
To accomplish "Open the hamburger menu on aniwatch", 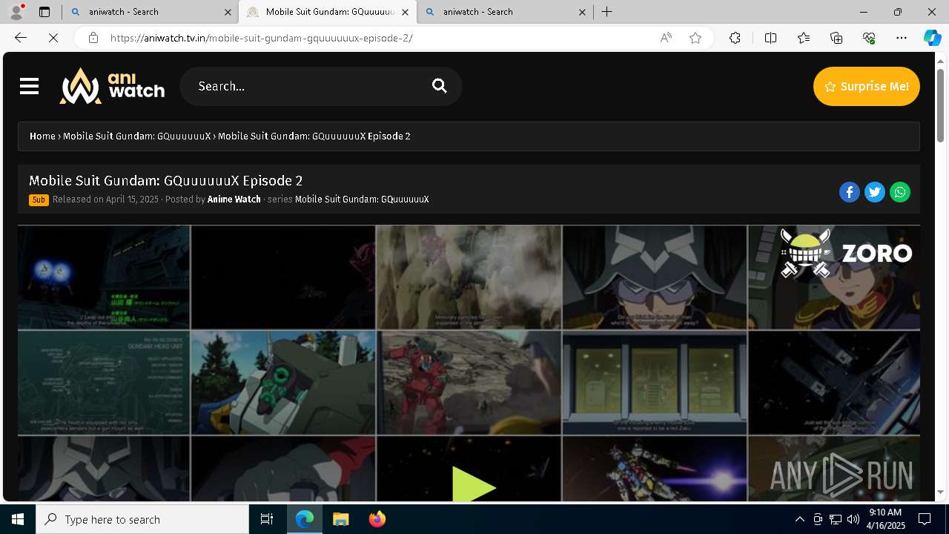I will (x=29, y=87).
